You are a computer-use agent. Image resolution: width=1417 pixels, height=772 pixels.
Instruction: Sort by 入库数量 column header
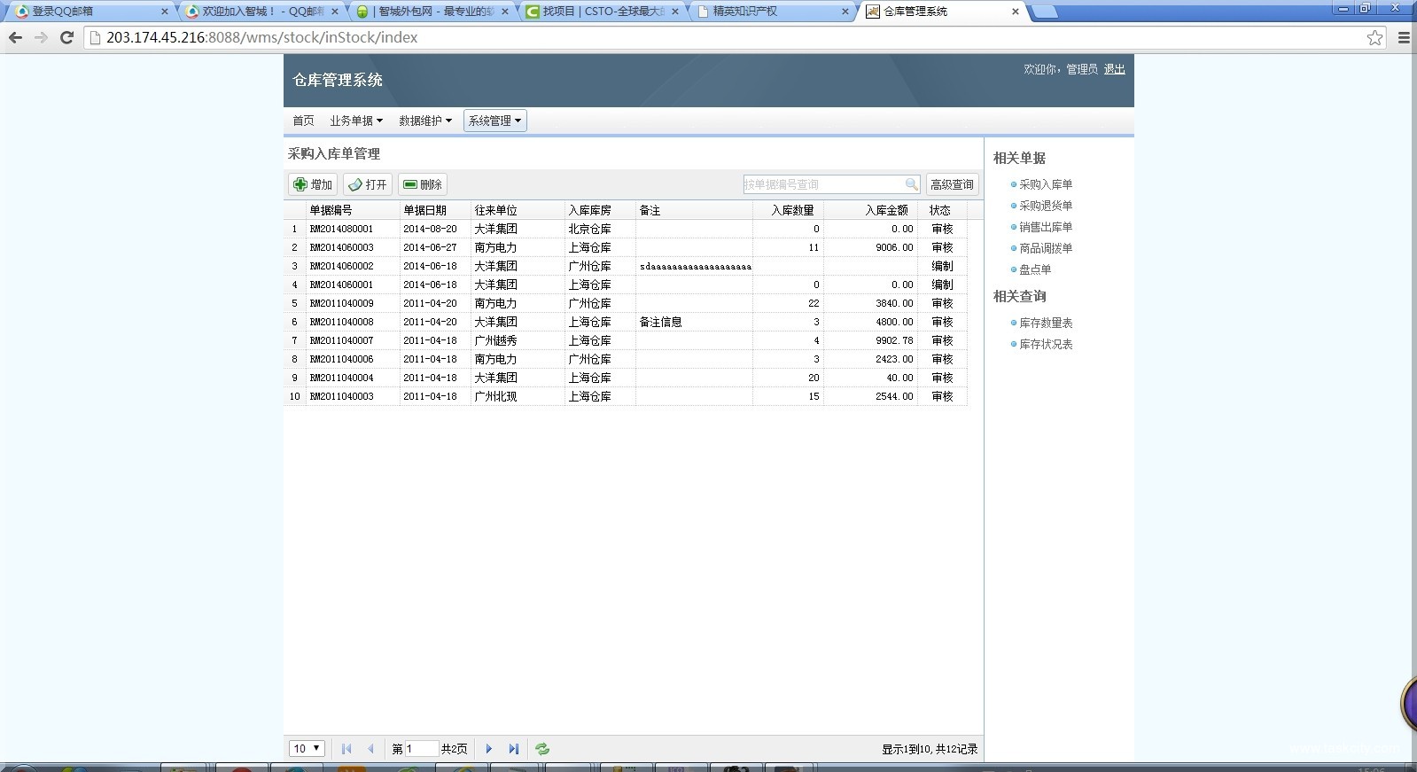788,210
